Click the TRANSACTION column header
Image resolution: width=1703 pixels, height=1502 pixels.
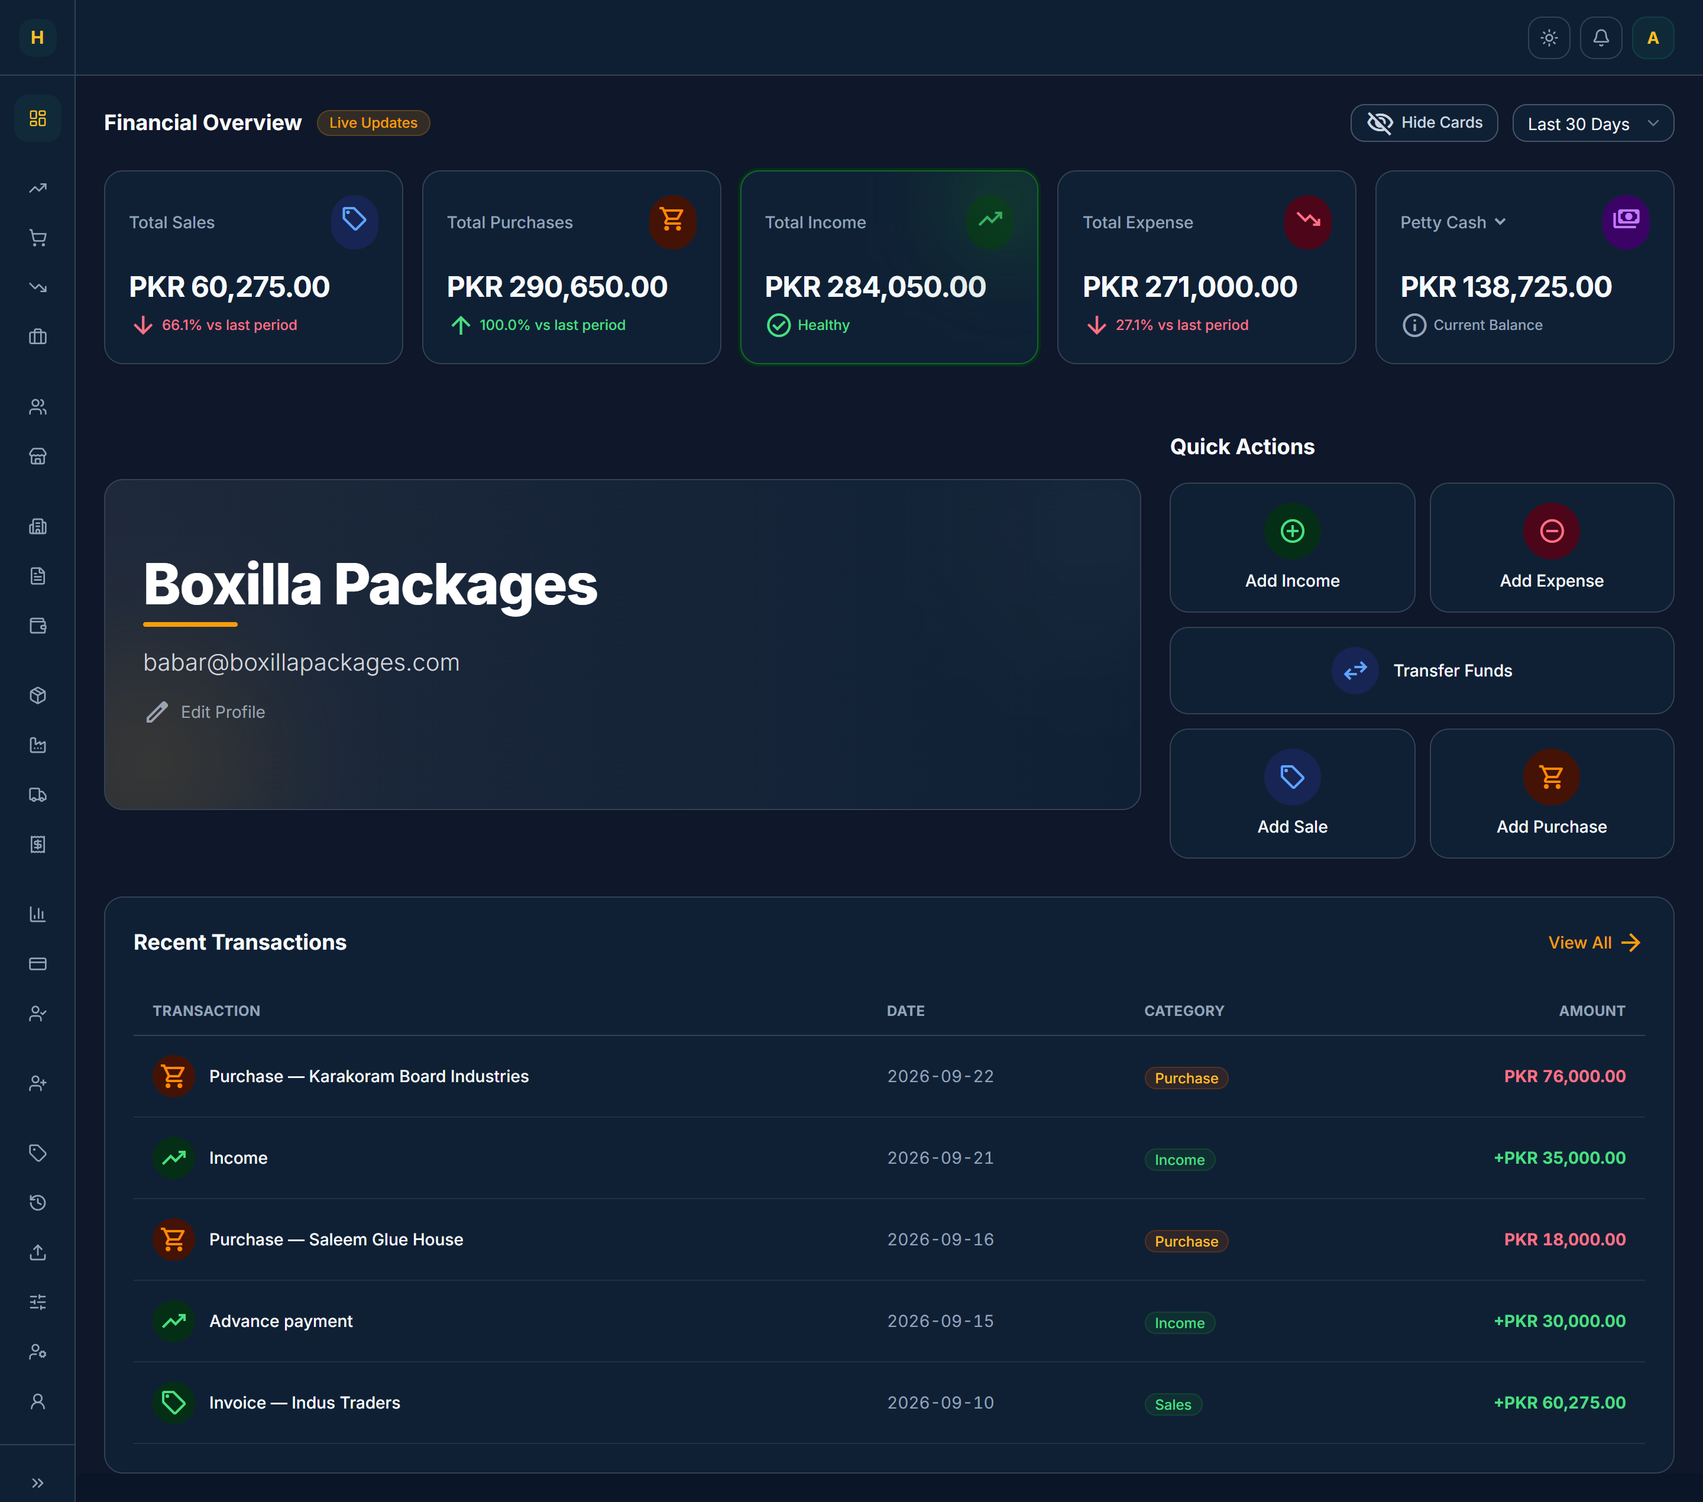(x=206, y=1011)
